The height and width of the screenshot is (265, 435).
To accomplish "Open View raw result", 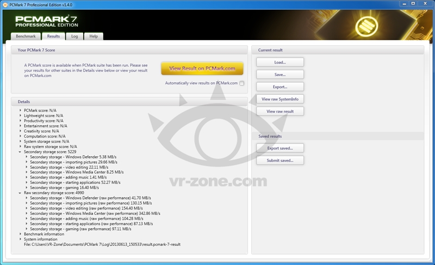I will [280, 111].
